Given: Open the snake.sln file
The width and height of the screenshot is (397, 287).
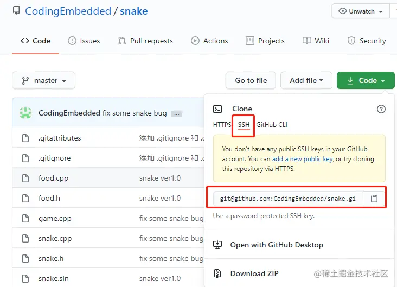Looking at the screenshot, I should pyautogui.click(x=54, y=279).
